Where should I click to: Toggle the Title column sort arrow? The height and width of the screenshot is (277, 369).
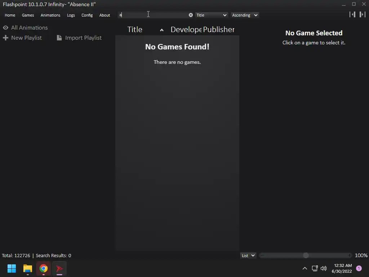point(162,30)
